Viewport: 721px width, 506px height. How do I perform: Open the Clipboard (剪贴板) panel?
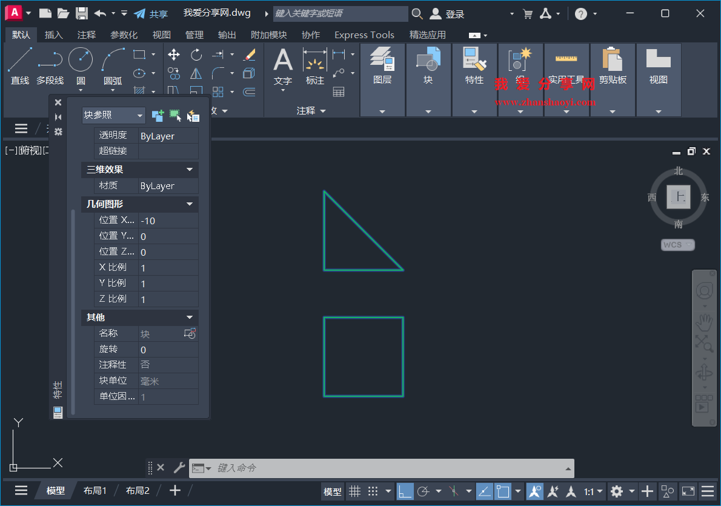613,67
